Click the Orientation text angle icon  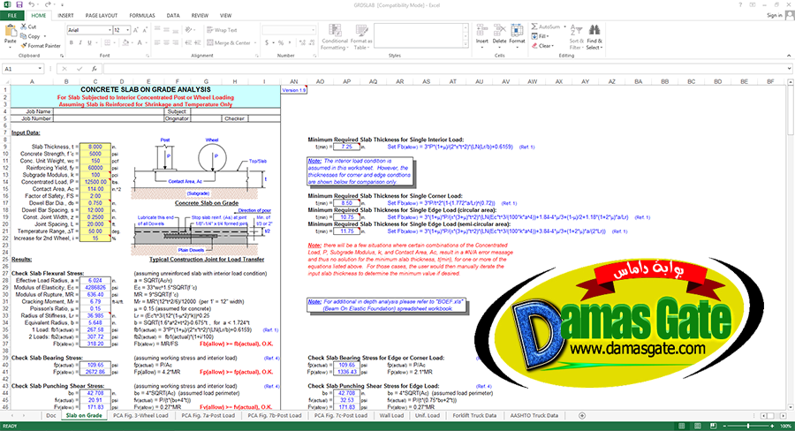pos(190,30)
